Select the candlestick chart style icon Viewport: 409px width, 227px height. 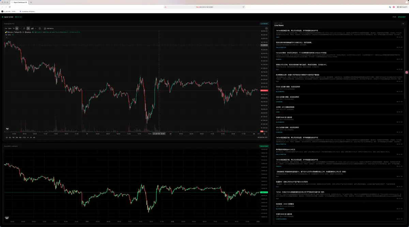[x=28, y=28]
